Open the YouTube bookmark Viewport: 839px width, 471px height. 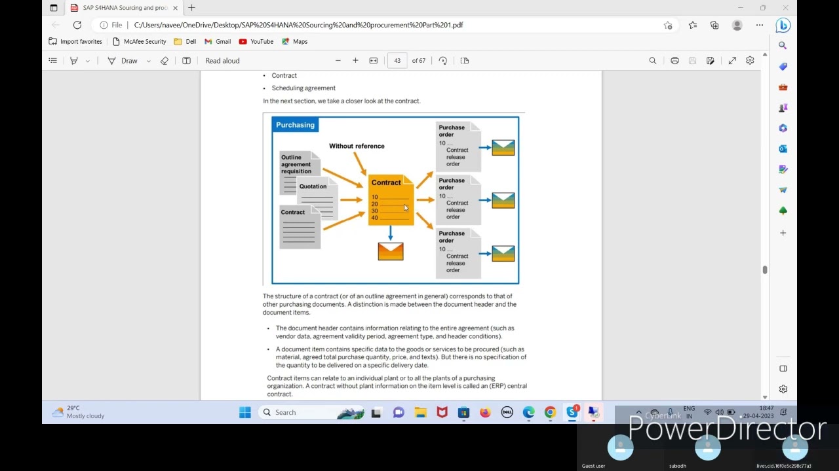pyautogui.click(x=256, y=41)
